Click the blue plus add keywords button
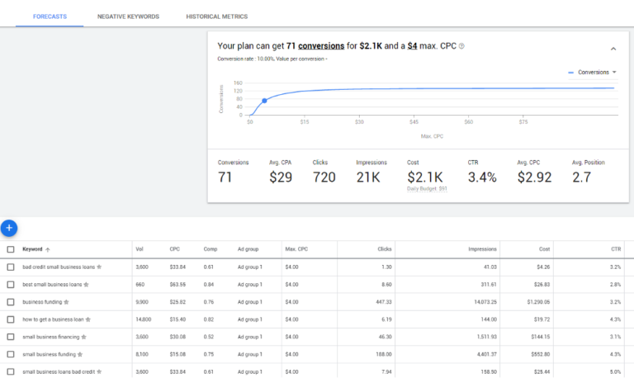 9,228
